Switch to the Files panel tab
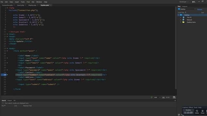This screenshot has height=116, width=207. pyautogui.click(x=179, y=6)
